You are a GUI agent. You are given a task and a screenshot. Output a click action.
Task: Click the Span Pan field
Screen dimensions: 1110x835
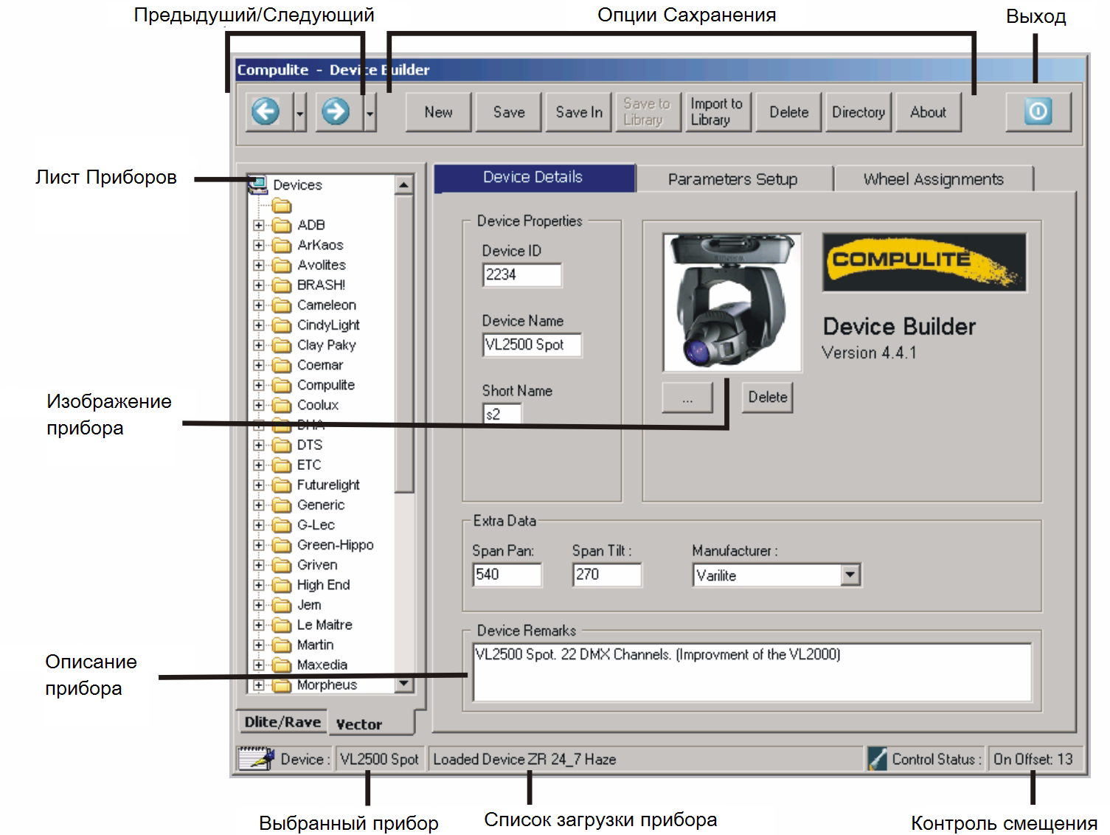click(507, 575)
